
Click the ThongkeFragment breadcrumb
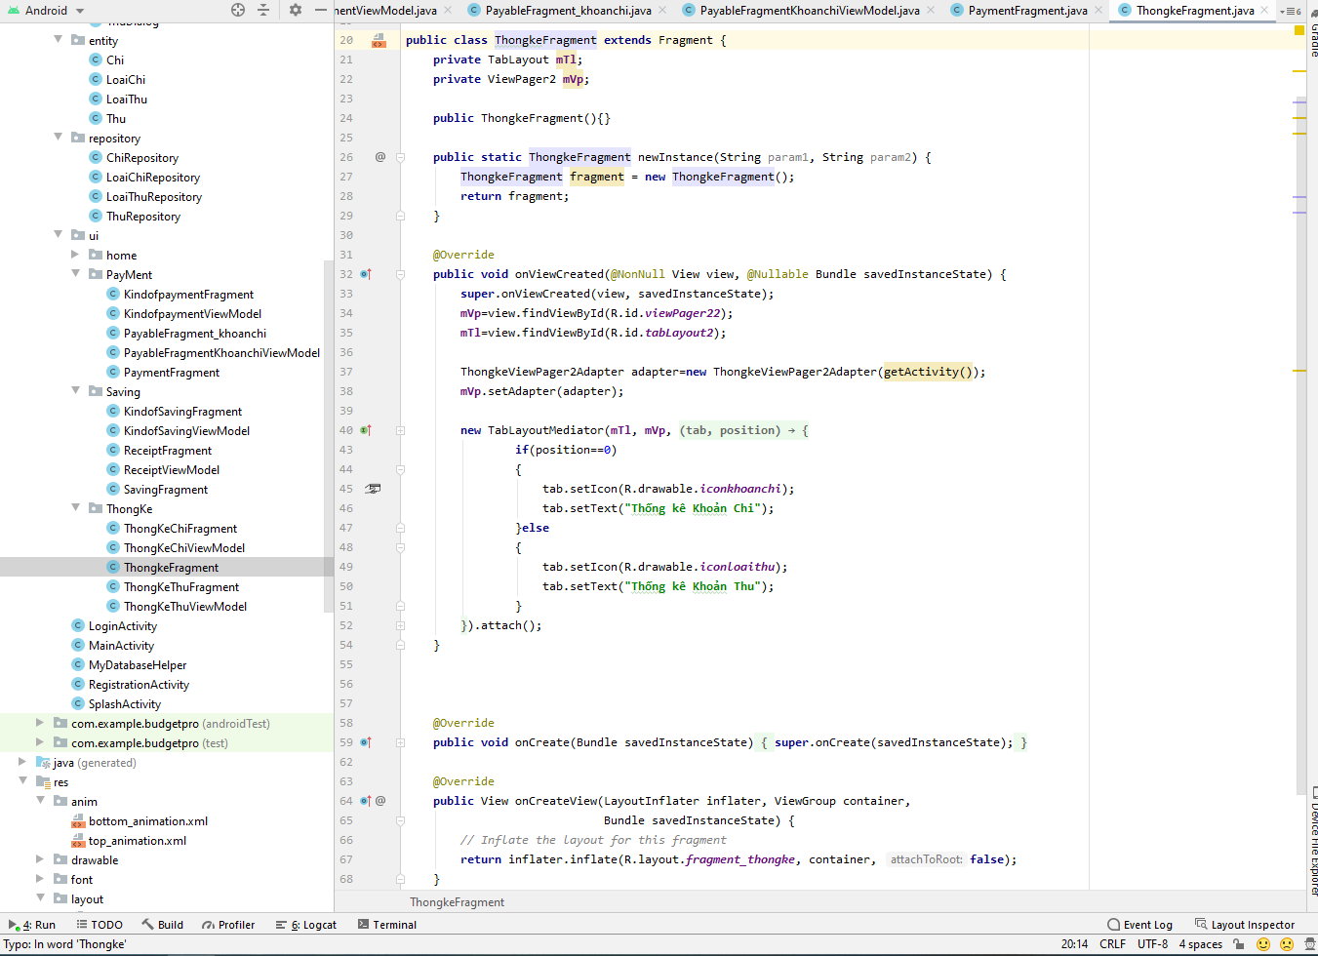pyautogui.click(x=457, y=902)
